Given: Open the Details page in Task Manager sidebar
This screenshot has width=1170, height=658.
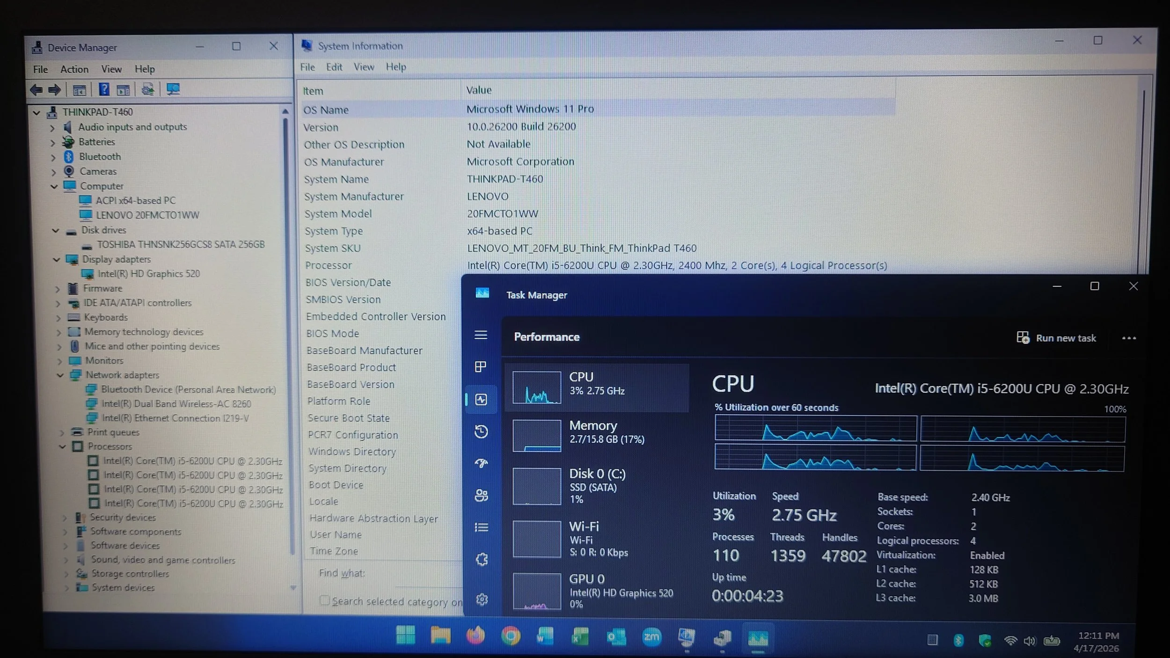Looking at the screenshot, I should 482,527.
